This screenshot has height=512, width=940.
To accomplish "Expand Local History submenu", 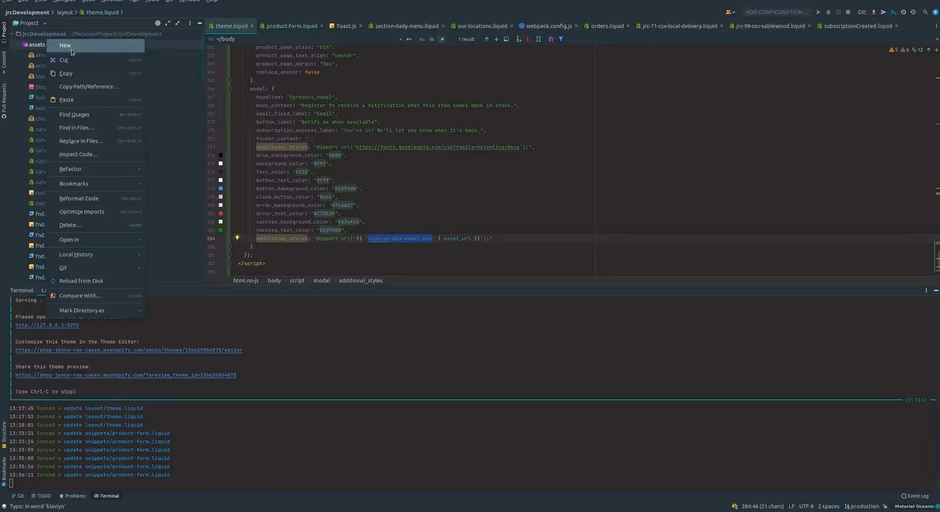I will [95, 255].
